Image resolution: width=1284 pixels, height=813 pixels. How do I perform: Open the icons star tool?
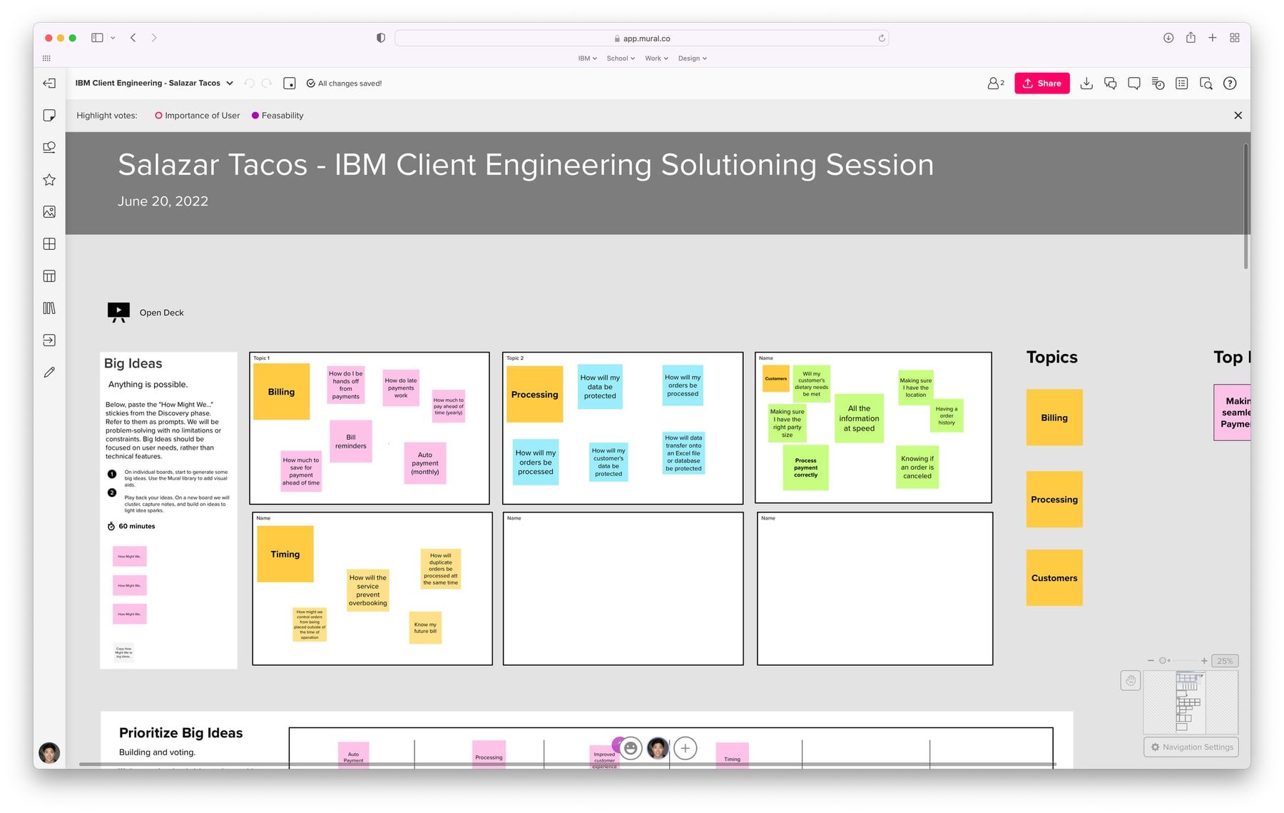pyautogui.click(x=49, y=180)
